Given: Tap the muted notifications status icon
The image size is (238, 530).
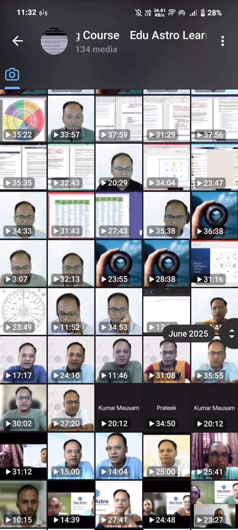Looking at the screenshot, I should tap(138, 12).
